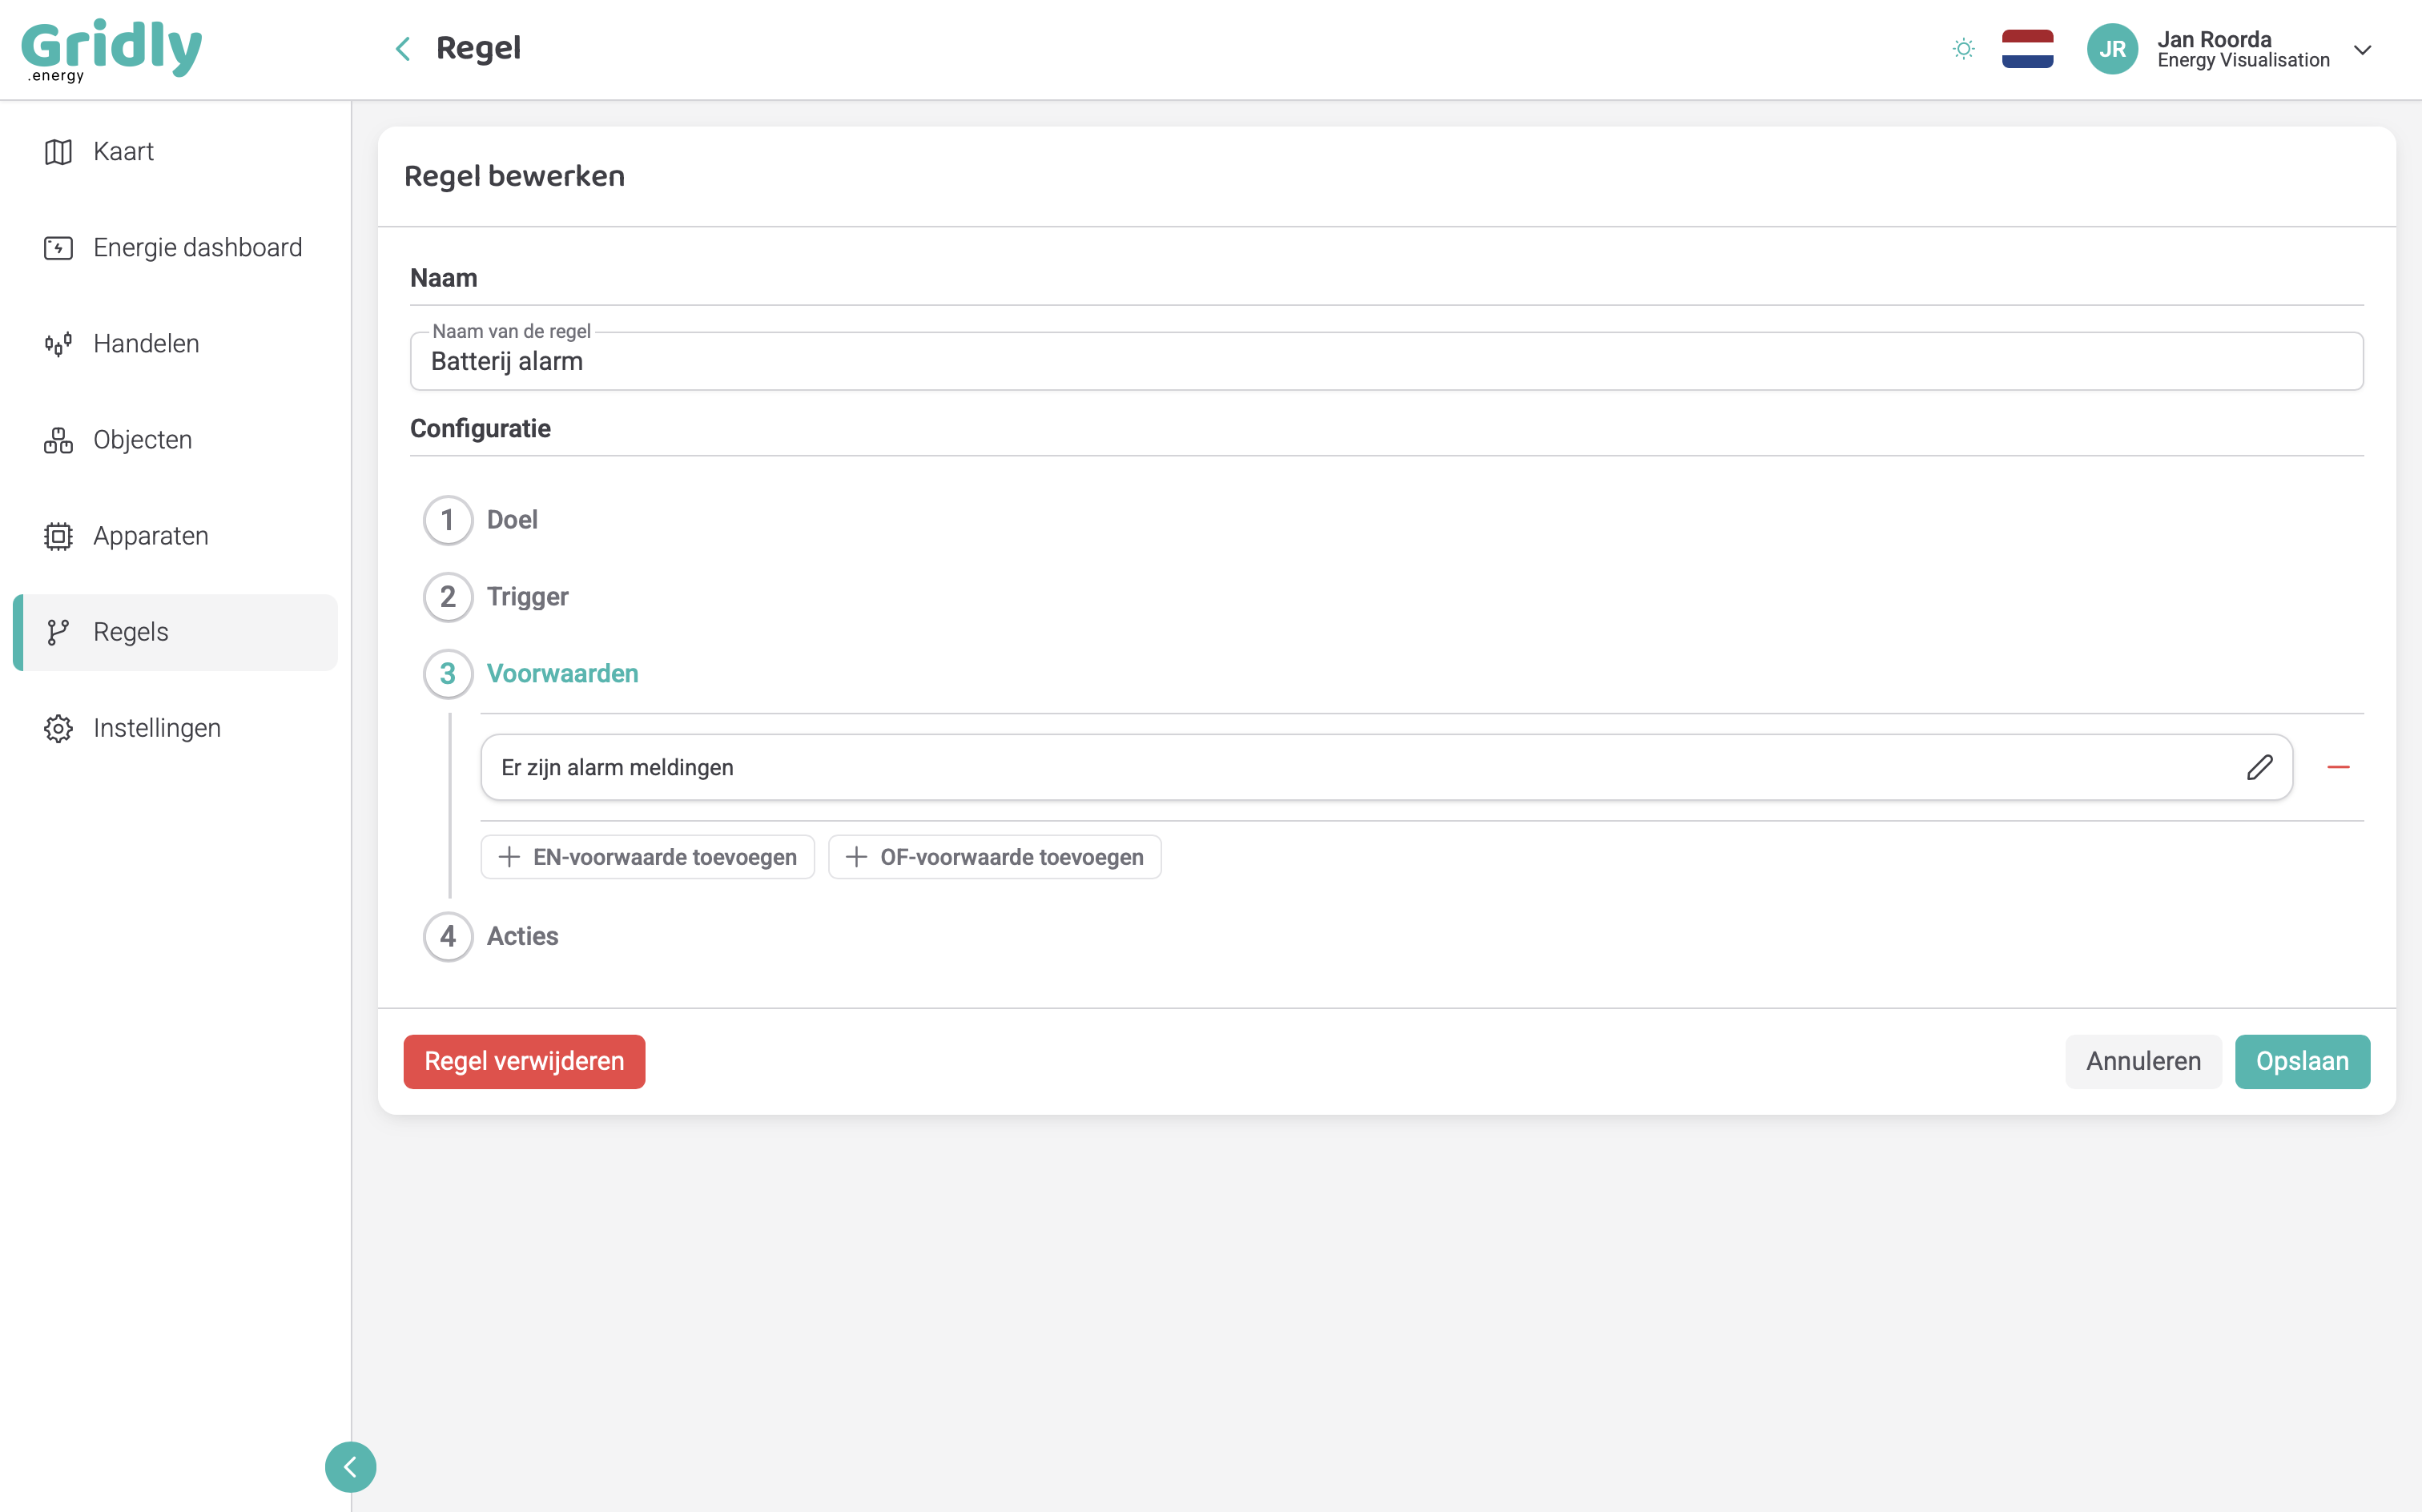Expand step 1 Doel
This screenshot has height=1512, width=2422.
point(511,520)
